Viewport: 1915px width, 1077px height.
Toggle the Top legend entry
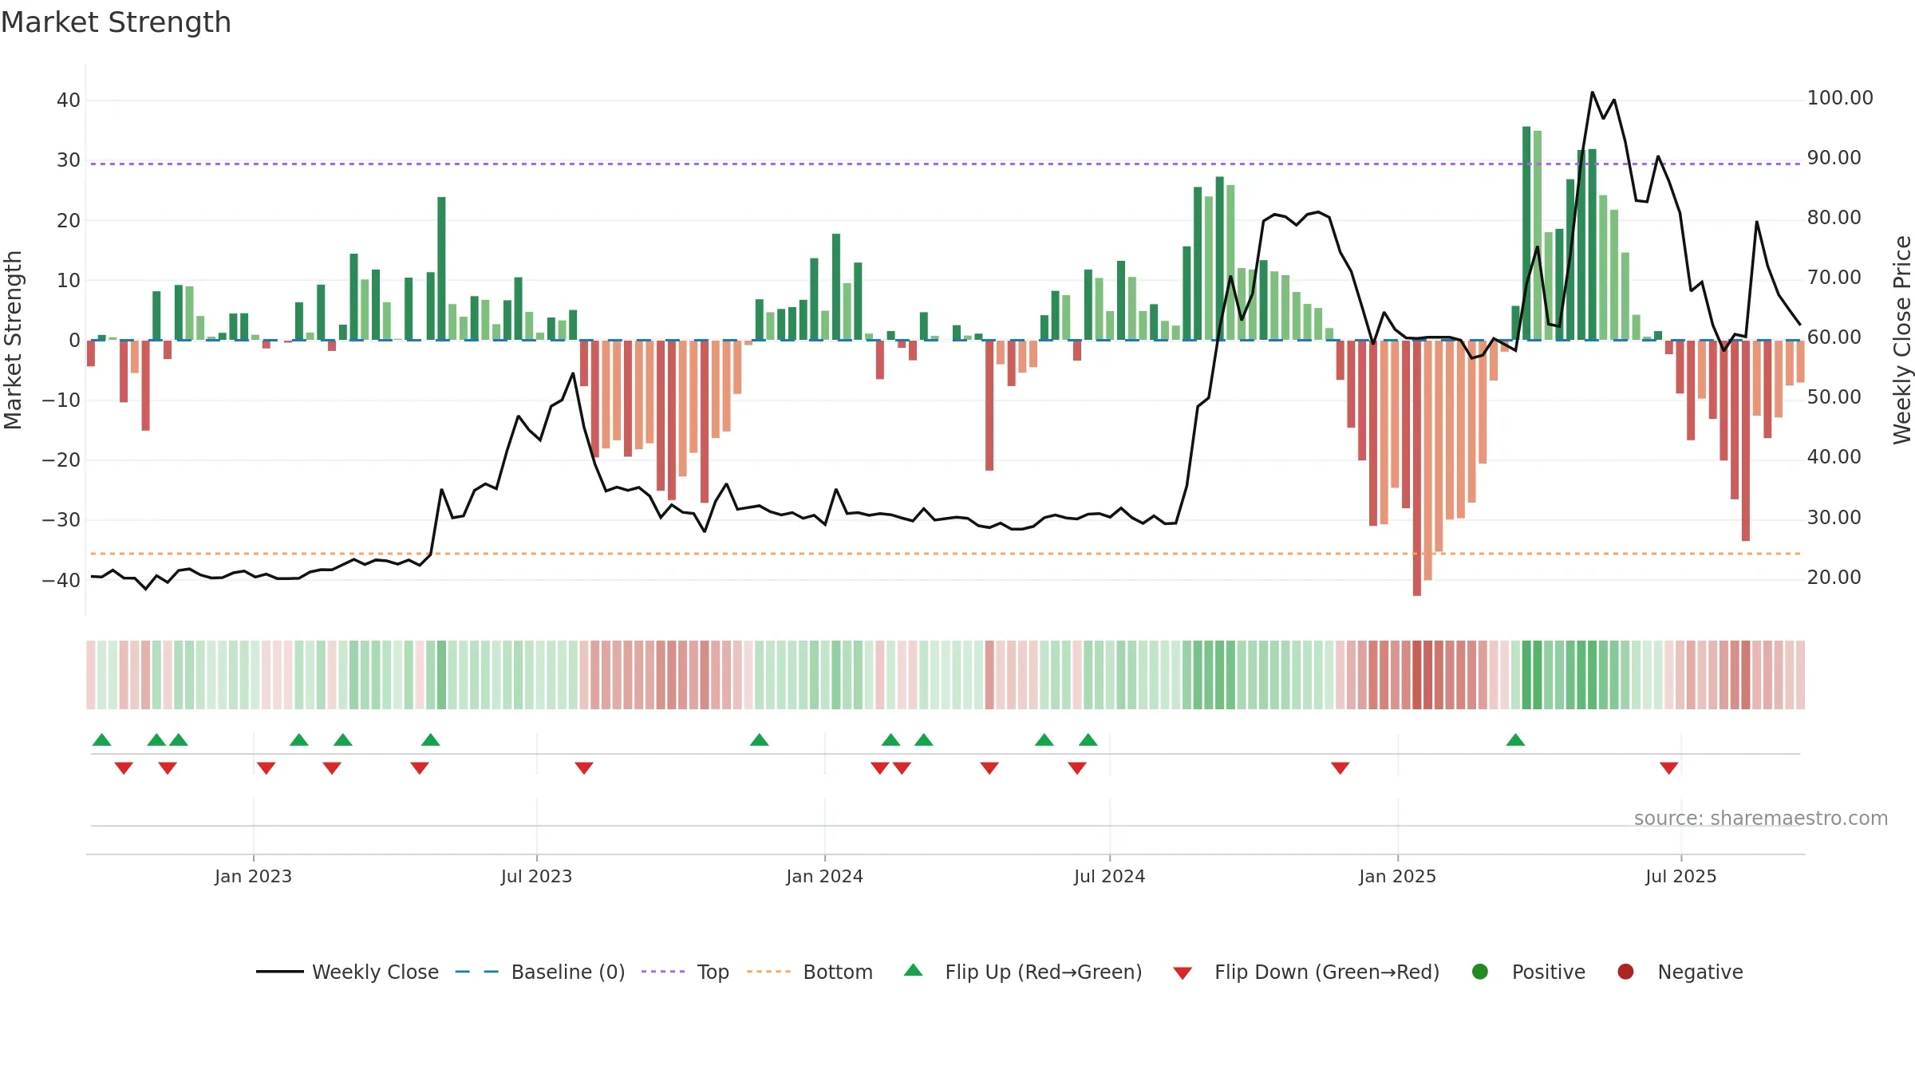685,972
